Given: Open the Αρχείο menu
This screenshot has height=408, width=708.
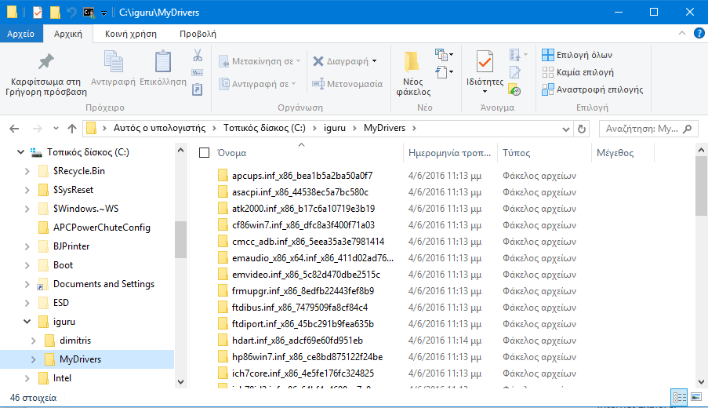Looking at the screenshot, I should pyautogui.click(x=20, y=34).
